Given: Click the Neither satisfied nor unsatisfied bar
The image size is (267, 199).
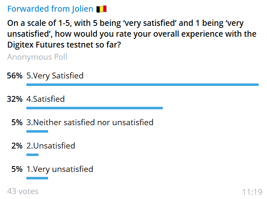Looking at the screenshot, I should (37, 131).
